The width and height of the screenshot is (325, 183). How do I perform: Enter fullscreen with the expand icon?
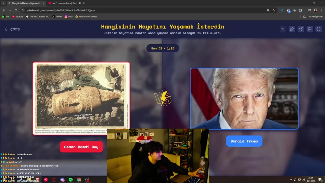pos(319,29)
